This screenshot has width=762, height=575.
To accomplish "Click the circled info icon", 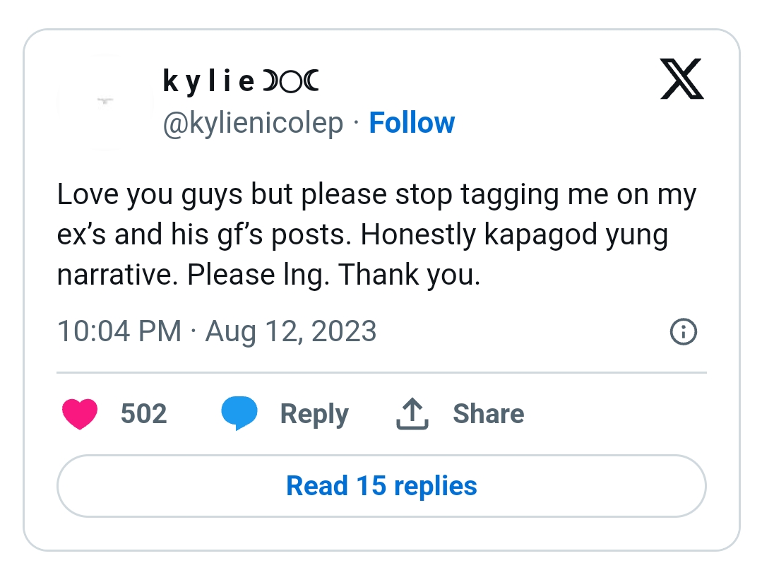I will pyautogui.click(x=683, y=331).
